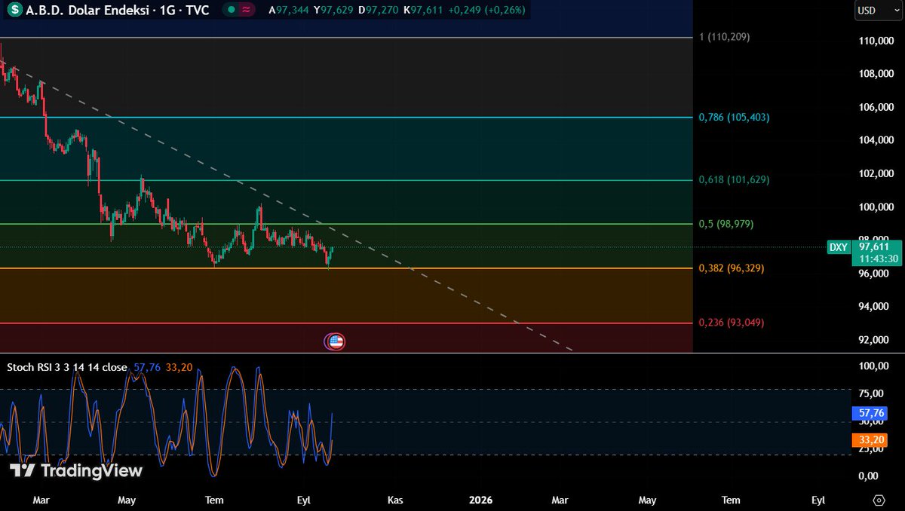Select the Stoch RSI 3 3 14 14 close legend
Viewport: 905px width, 511px height.
(x=67, y=368)
